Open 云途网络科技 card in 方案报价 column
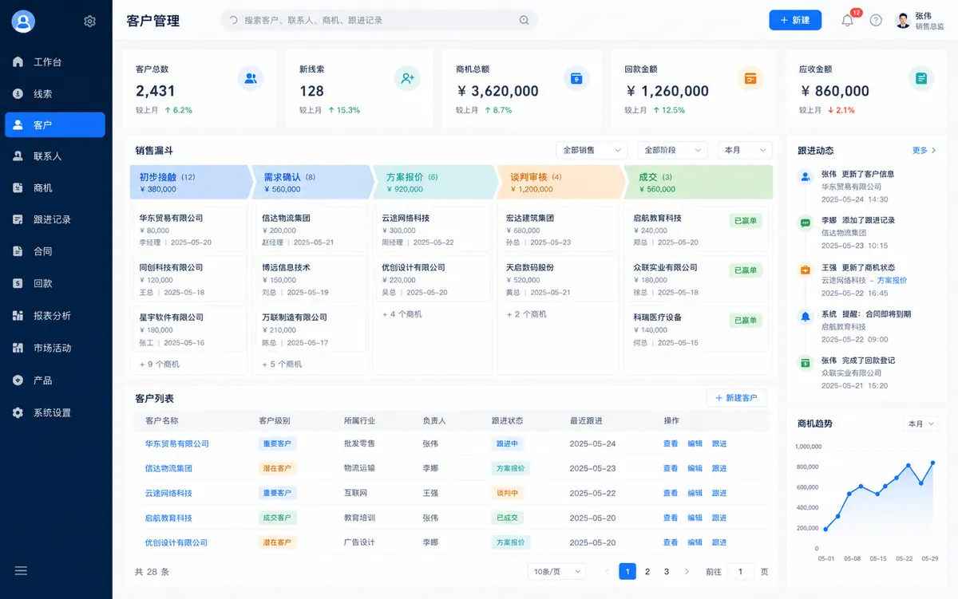 pyautogui.click(x=431, y=230)
